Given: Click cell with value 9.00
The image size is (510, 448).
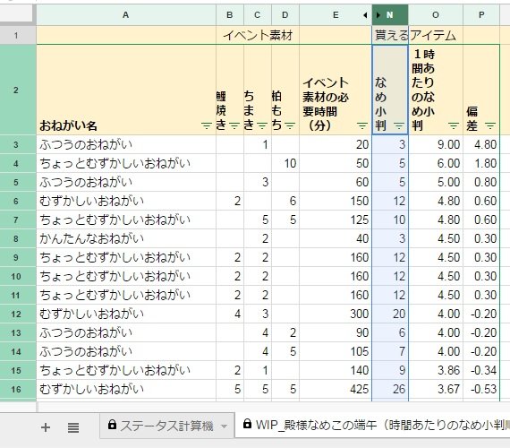Looking at the screenshot, I should pyautogui.click(x=436, y=144).
